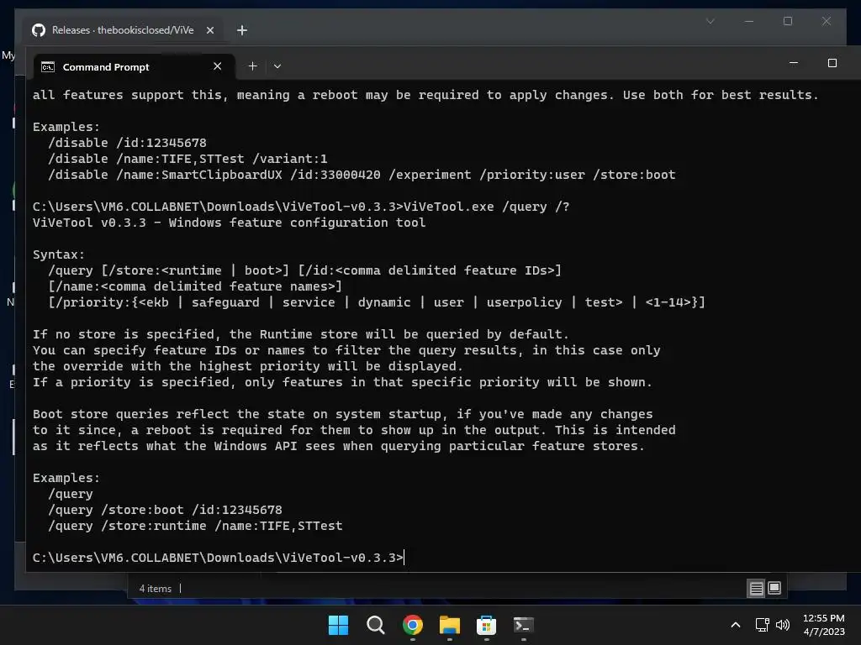Click the 'ViVeTool v0.3.3 - Windows feature configuration tool' line

[x=229, y=222]
